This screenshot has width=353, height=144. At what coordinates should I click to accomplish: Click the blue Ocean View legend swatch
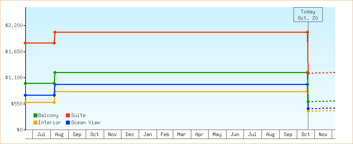coord(68,123)
